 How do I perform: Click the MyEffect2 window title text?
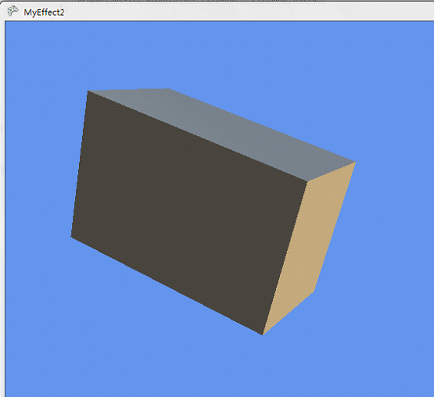pyautogui.click(x=44, y=13)
